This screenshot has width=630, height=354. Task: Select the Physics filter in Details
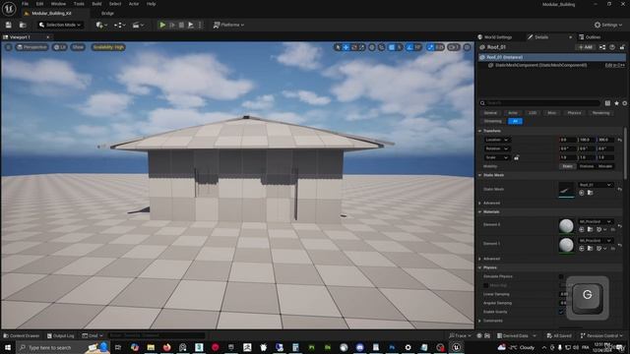[x=574, y=113]
